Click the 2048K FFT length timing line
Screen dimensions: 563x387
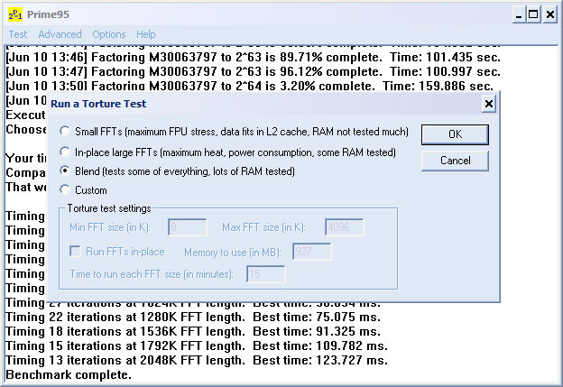tap(197, 361)
